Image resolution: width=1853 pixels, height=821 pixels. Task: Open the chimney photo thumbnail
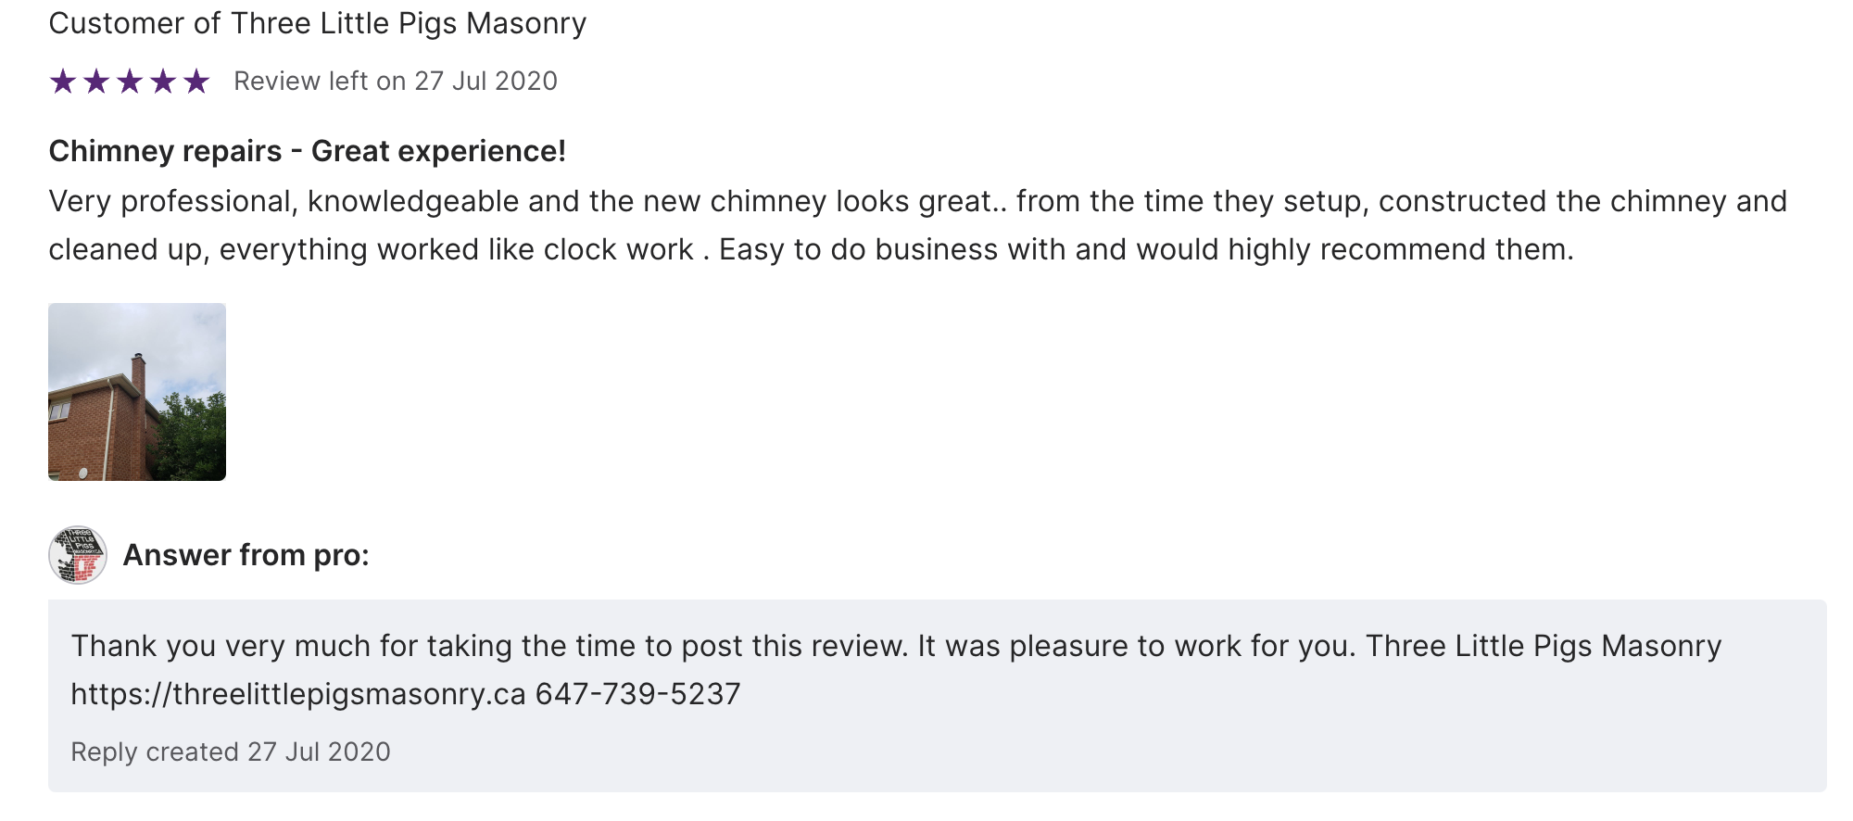coord(137,392)
